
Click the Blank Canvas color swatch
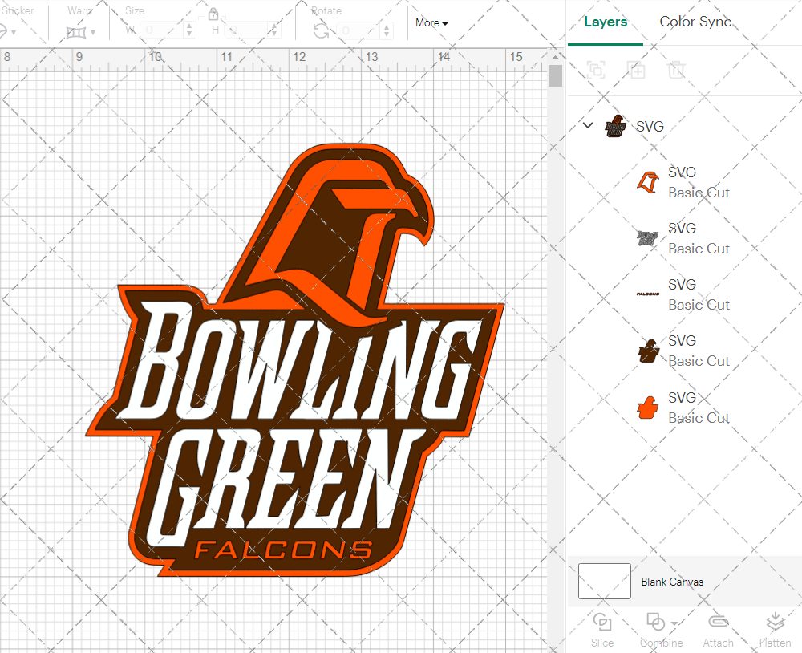604,582
